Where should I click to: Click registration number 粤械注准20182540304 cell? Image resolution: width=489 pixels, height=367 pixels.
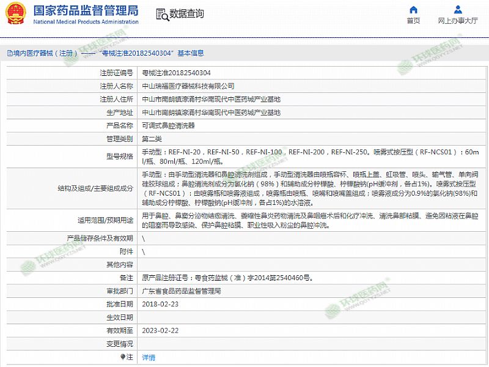click(x=176, y=73)
